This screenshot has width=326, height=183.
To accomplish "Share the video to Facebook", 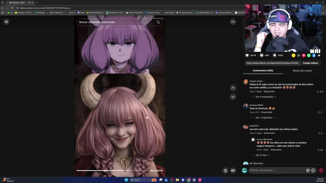I will (x=314, y=55).
